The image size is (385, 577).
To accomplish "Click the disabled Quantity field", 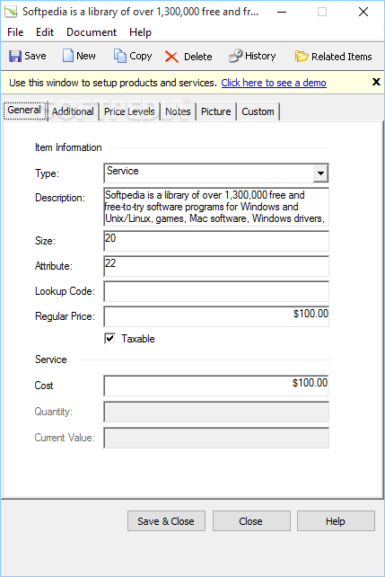I will pyautogui.click(x=216, y=412).
